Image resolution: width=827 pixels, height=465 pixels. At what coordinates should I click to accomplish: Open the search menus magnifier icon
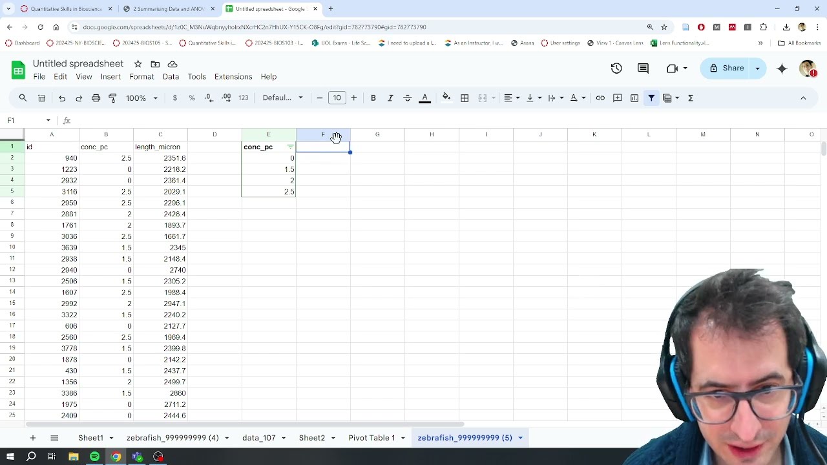coord(23,98)
